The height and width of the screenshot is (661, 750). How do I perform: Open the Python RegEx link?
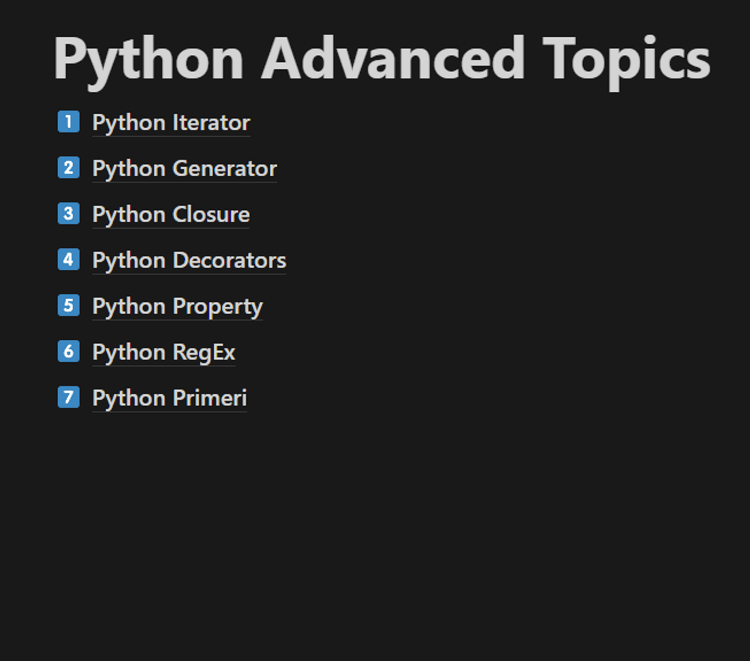coord(164,352)
